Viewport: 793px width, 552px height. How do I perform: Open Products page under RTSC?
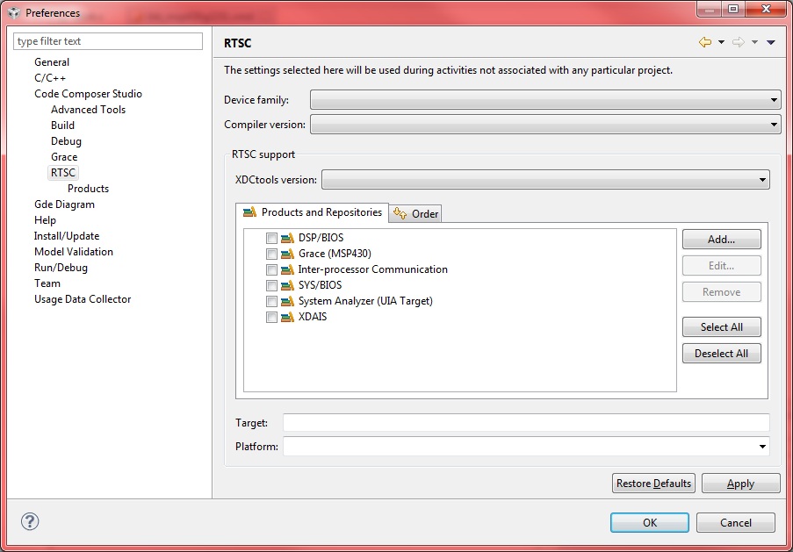click(x=88, y=189)
